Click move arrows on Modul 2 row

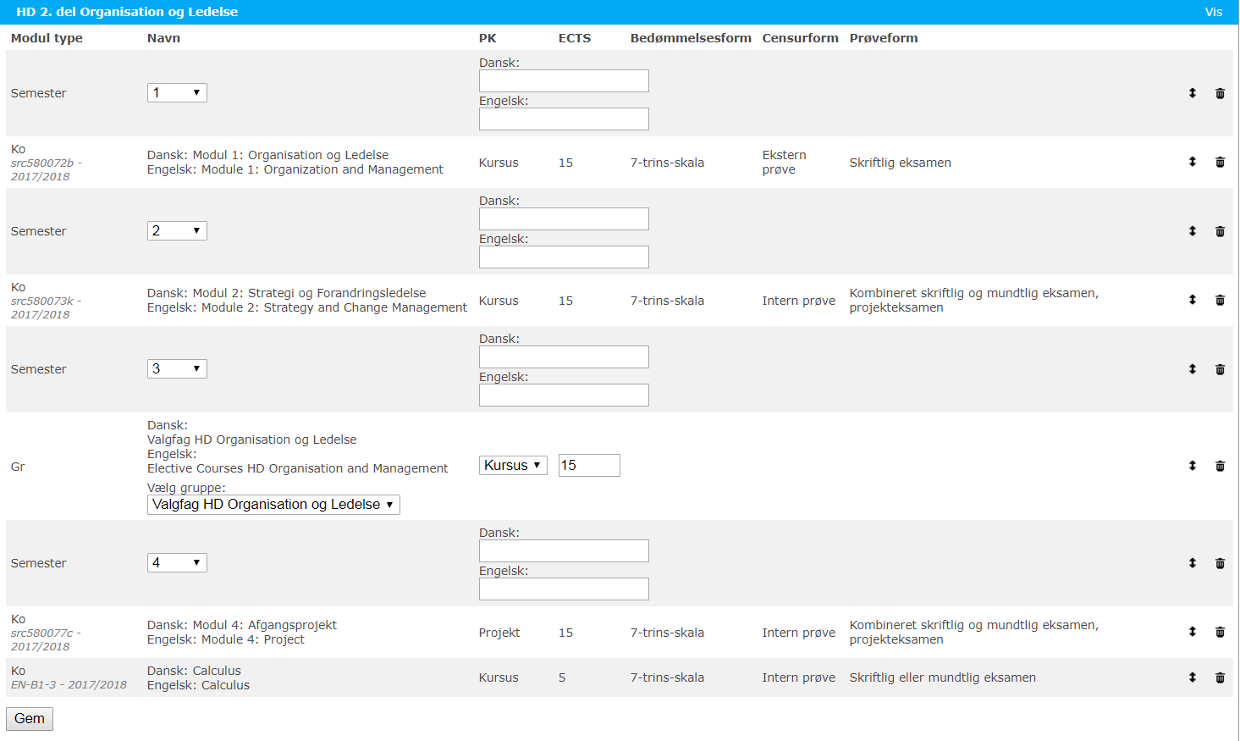coord(1192,300)
